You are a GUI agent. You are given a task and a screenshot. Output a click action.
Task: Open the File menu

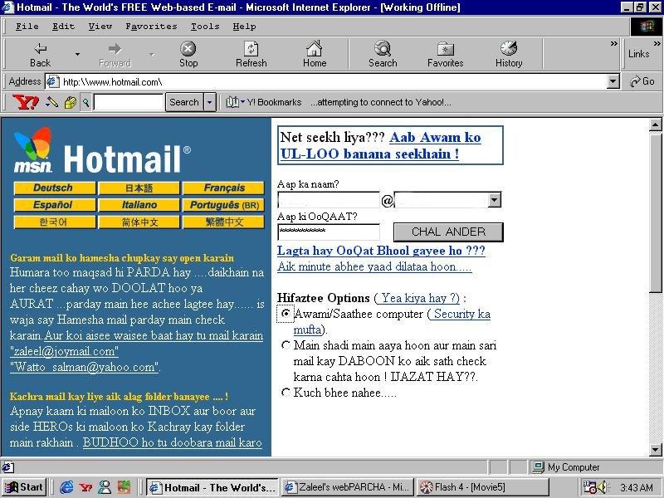(x=27, y=27)
